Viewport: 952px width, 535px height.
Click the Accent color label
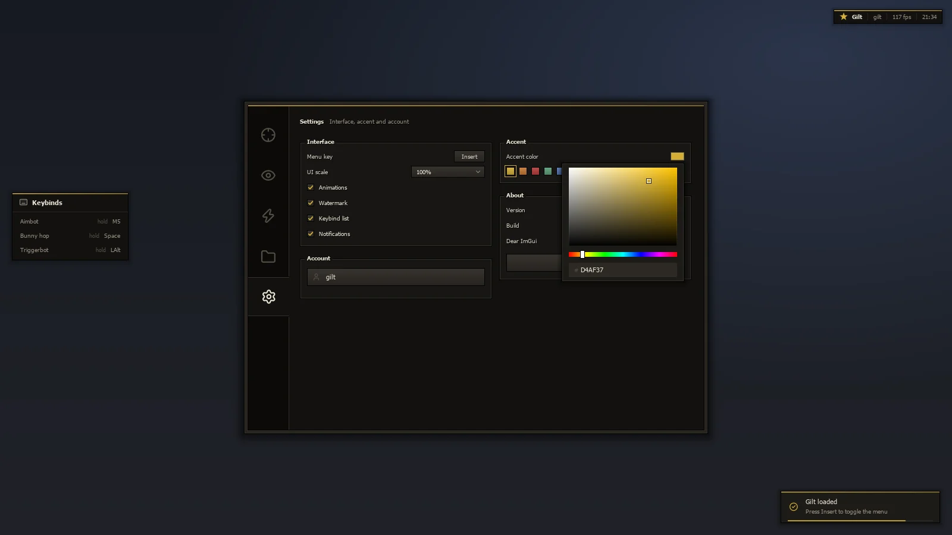[522, 157]
